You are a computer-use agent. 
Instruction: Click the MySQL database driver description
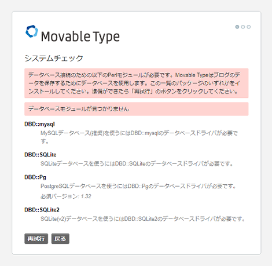[139, 137]
